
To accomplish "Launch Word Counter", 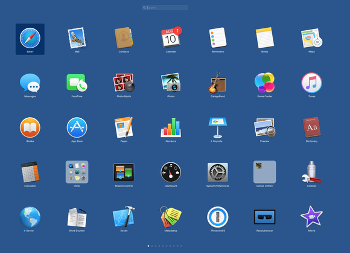I will coord(77,217).
